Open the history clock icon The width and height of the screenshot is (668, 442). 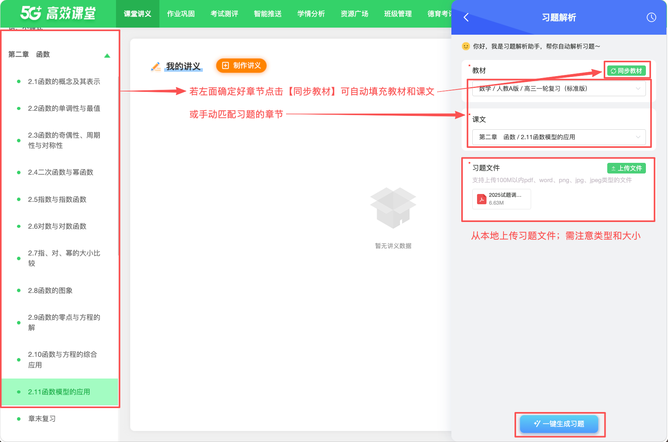point(651,17)
